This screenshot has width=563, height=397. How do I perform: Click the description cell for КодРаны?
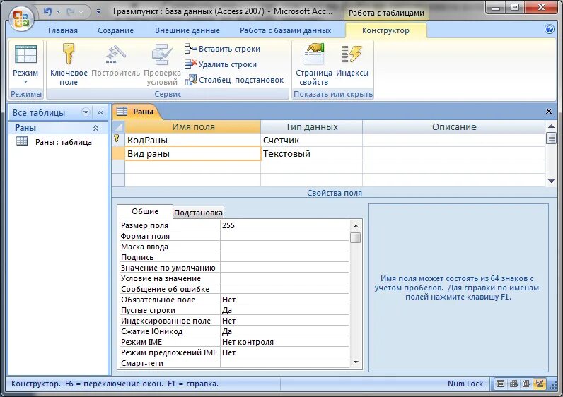[x=454, y=141]
